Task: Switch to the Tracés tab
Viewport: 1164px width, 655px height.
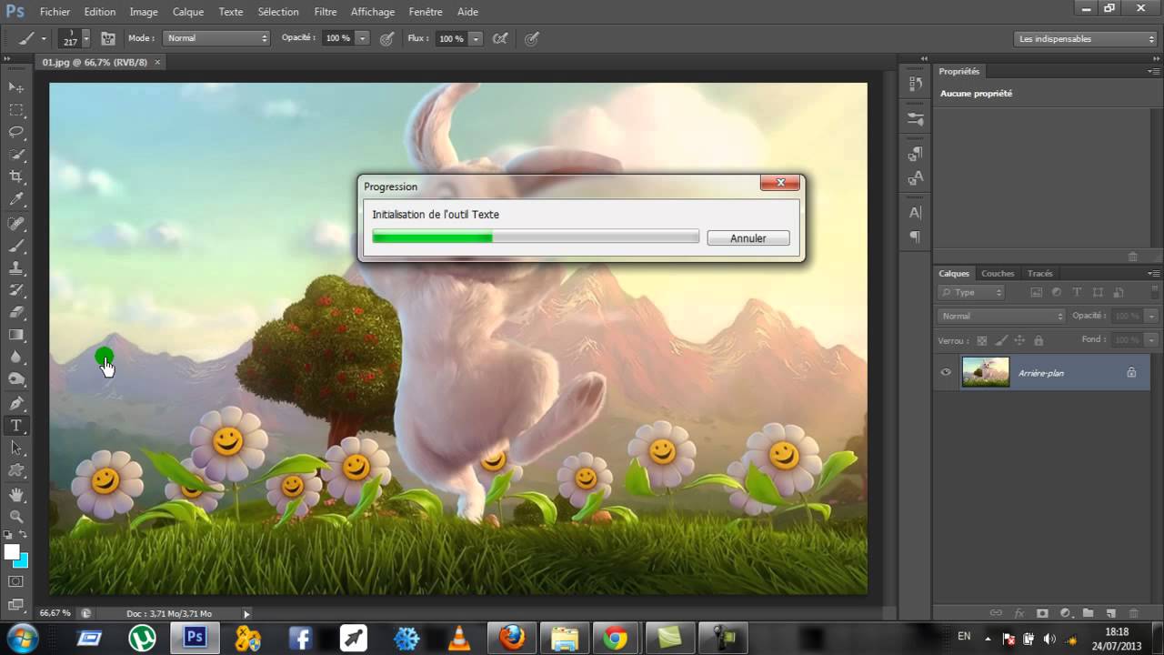Action: click(1039, 273)
